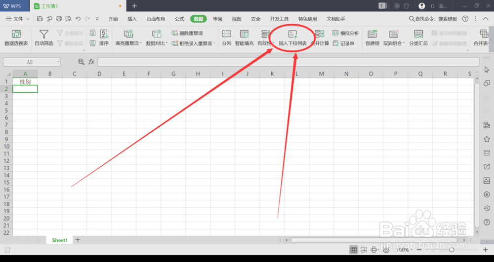Switch to 公式 tab

(180, 19)
